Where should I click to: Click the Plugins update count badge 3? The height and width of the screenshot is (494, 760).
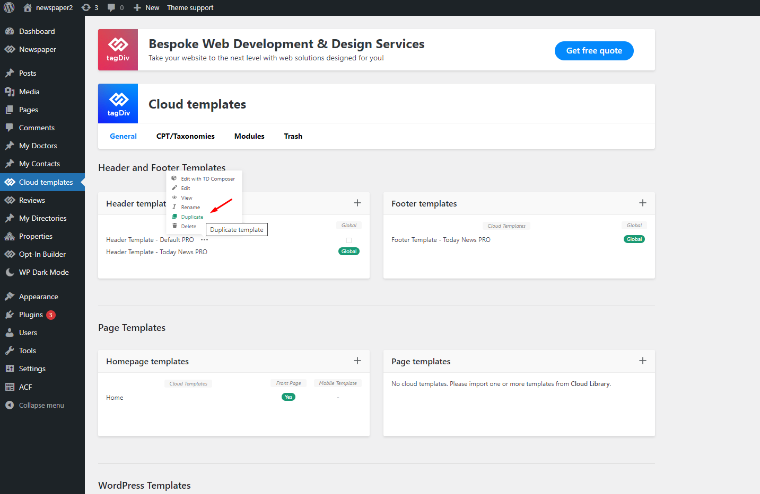[50, 315]
